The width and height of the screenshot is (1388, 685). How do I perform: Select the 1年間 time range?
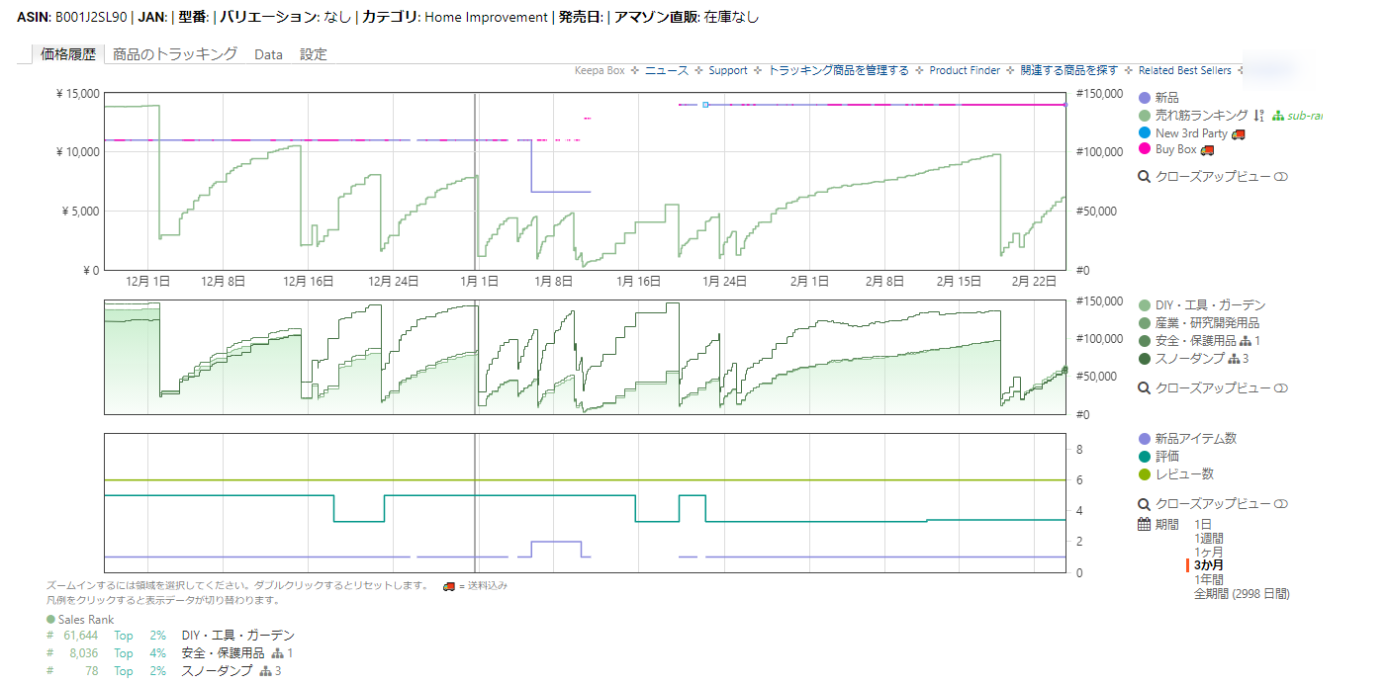1208,579
